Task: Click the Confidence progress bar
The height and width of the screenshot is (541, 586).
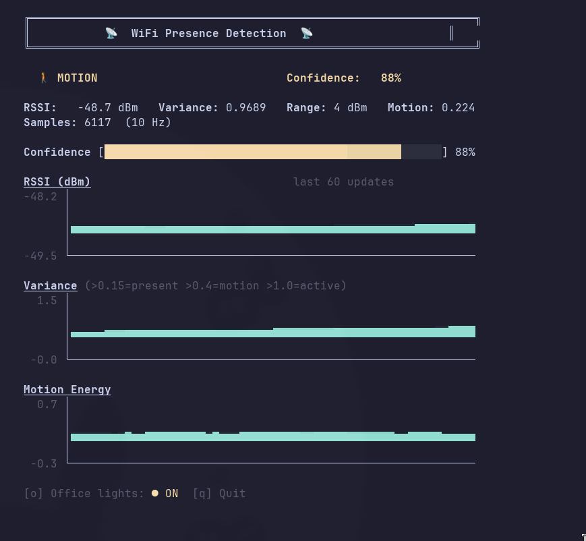Action: [x=273, y=152]
